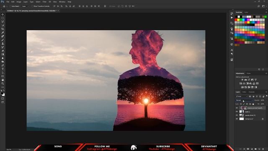Image resolution: width=268 pixels, height=151 pixels.
Task: Create a new layer from panel bottom
Action: coord(259,149)
